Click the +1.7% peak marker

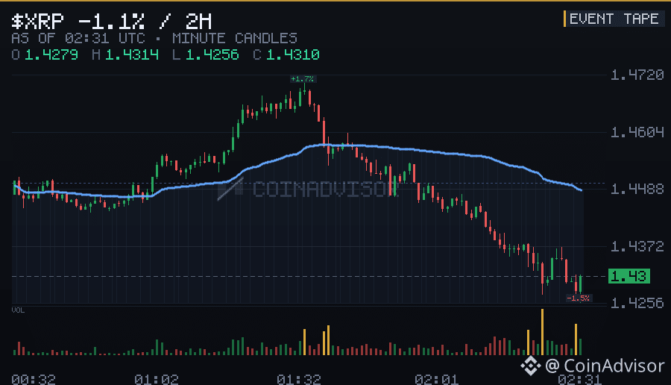tap(302, 79)
